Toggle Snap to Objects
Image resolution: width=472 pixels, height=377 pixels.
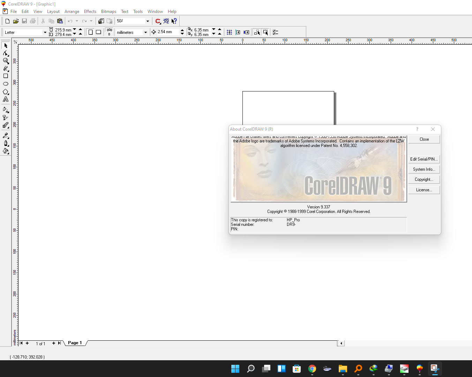246,32
